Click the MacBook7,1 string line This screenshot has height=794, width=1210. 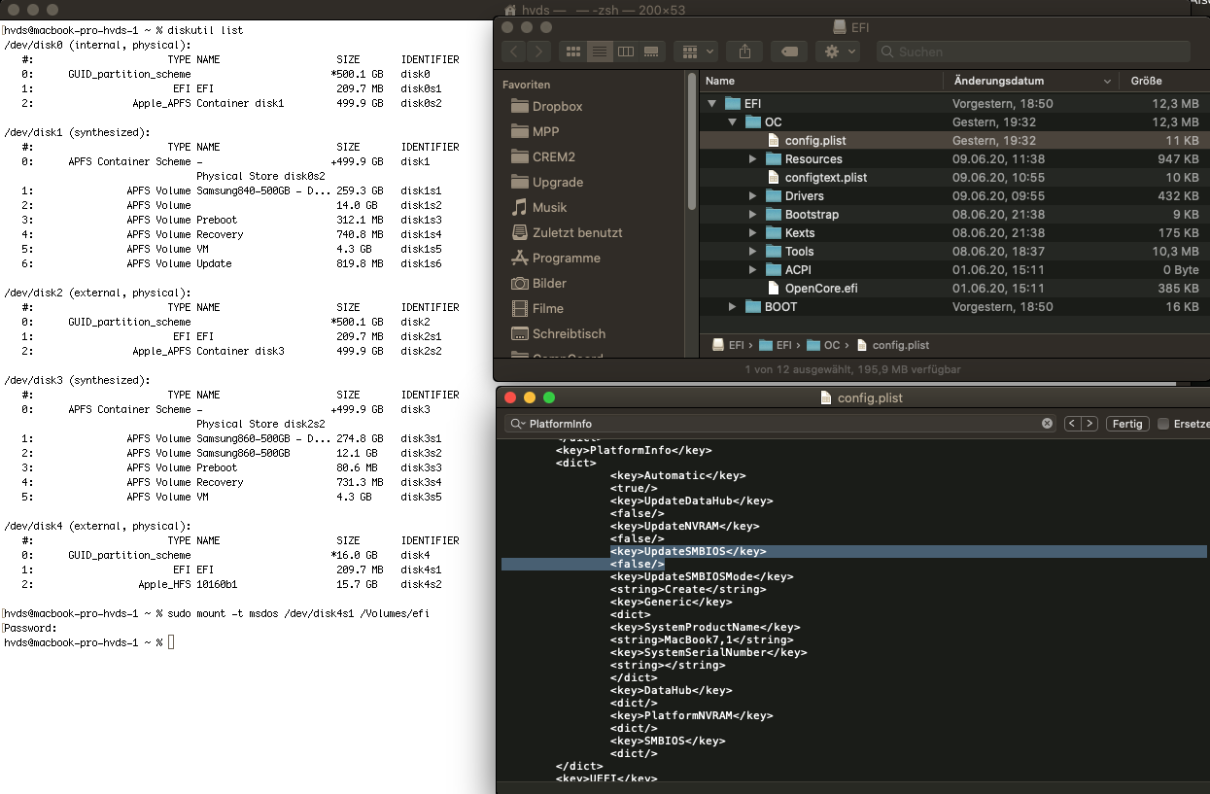[702, 639]
